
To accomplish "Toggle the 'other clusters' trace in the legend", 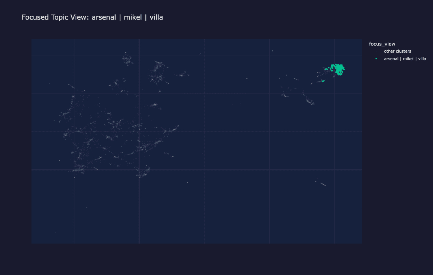I will [398, 51].
